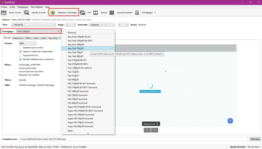Click the Ajouter à la file icon
Viewport: 262px width, 149px height.
pos(27,13)
